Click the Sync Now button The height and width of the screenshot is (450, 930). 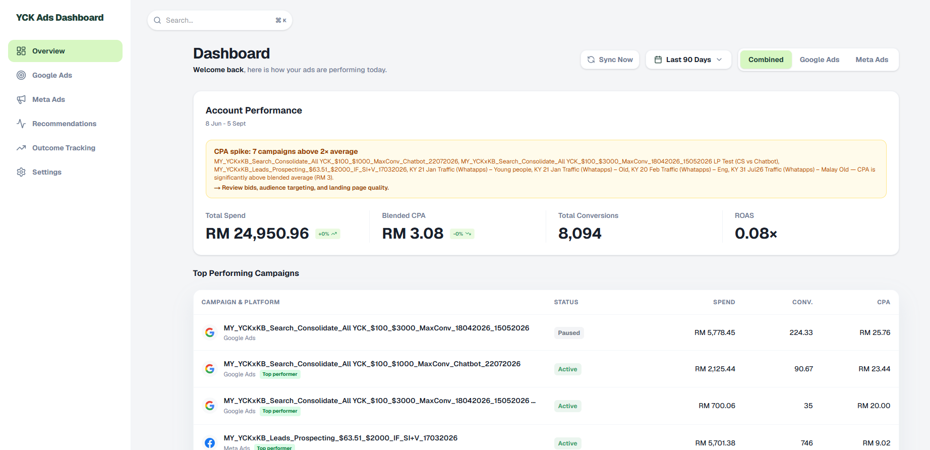(610, 60)
